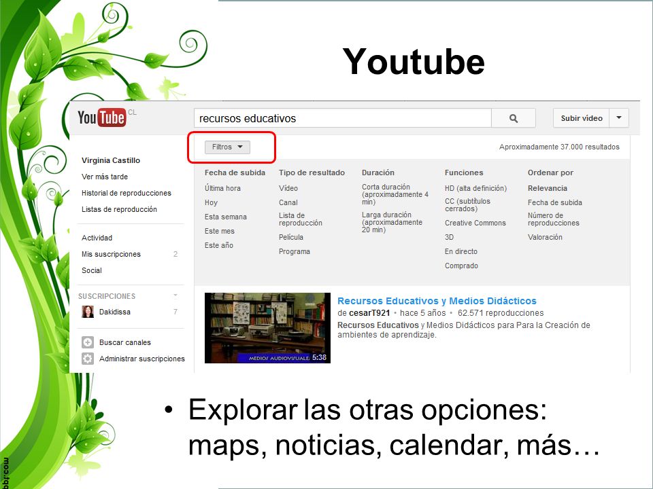This screenshot has width=653, height=489.
Task: Filter results by Canal type
Action: (288, 202)
